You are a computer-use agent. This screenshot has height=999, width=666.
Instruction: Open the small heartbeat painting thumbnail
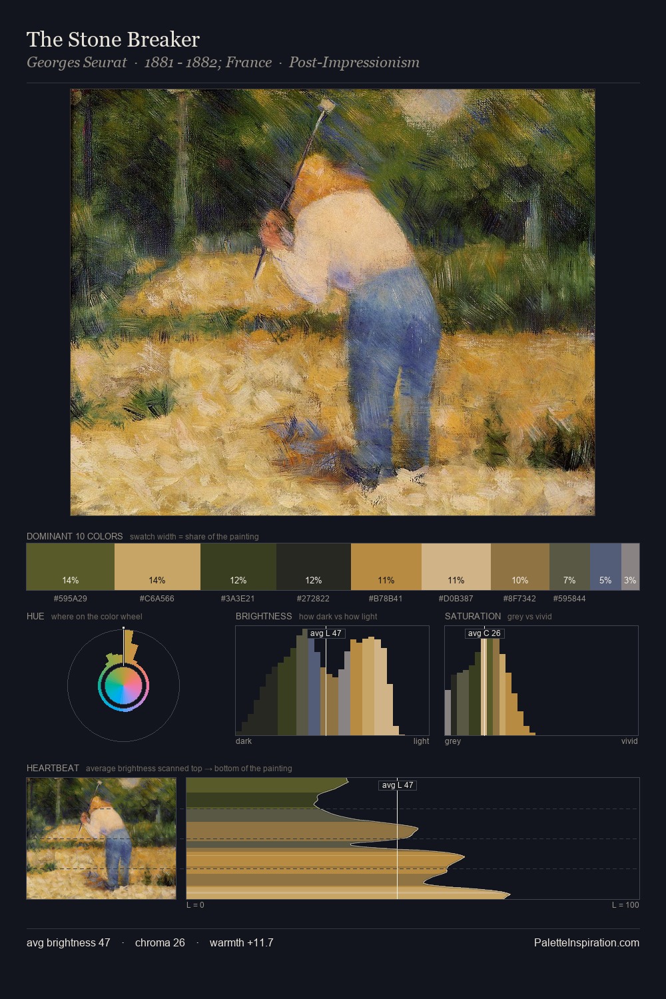coord(101,838)
